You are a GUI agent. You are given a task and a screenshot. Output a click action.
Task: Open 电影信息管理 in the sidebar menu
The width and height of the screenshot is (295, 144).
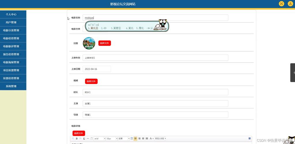[12, 38]
